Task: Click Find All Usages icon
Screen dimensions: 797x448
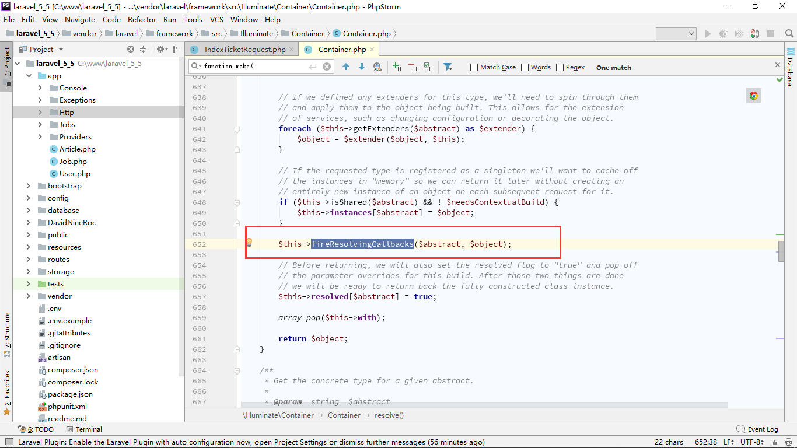Action: coord(377,67)
